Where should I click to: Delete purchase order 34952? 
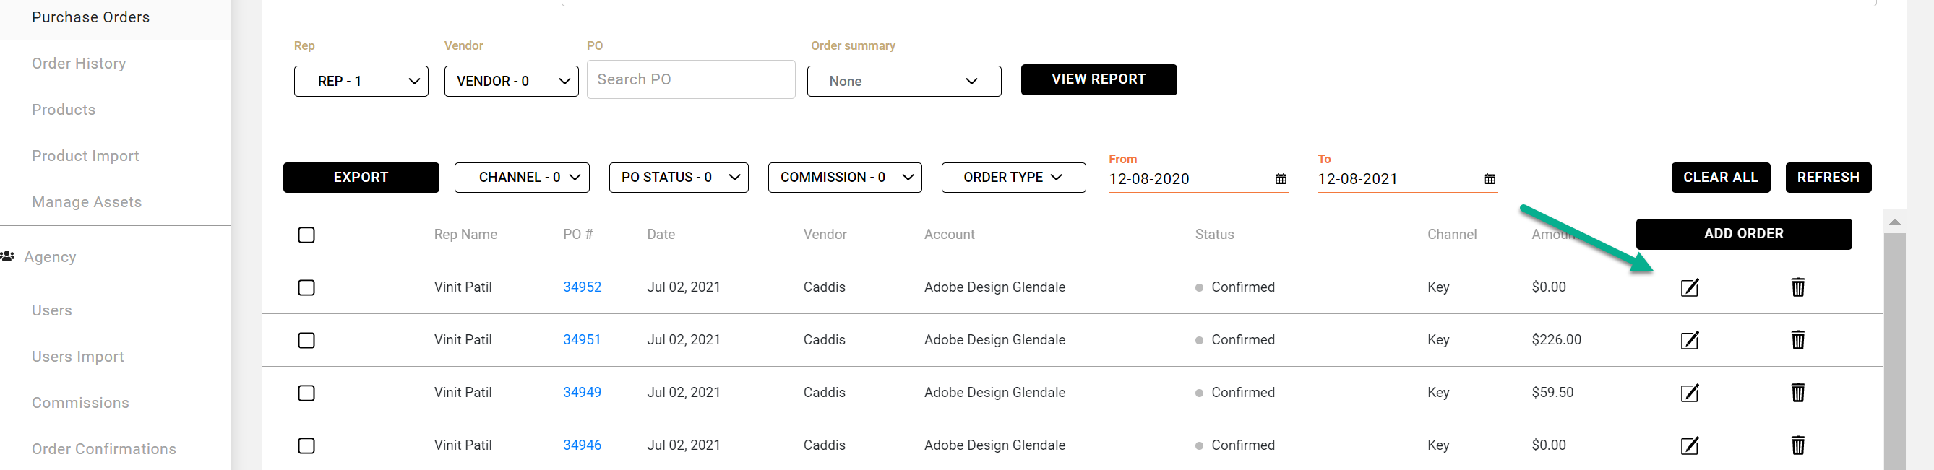tap(1797, 287)
